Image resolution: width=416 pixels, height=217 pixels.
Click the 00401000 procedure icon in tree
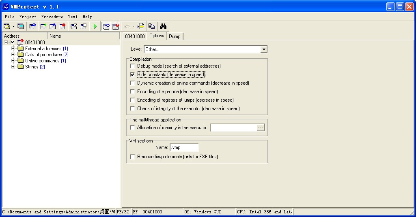20,42
